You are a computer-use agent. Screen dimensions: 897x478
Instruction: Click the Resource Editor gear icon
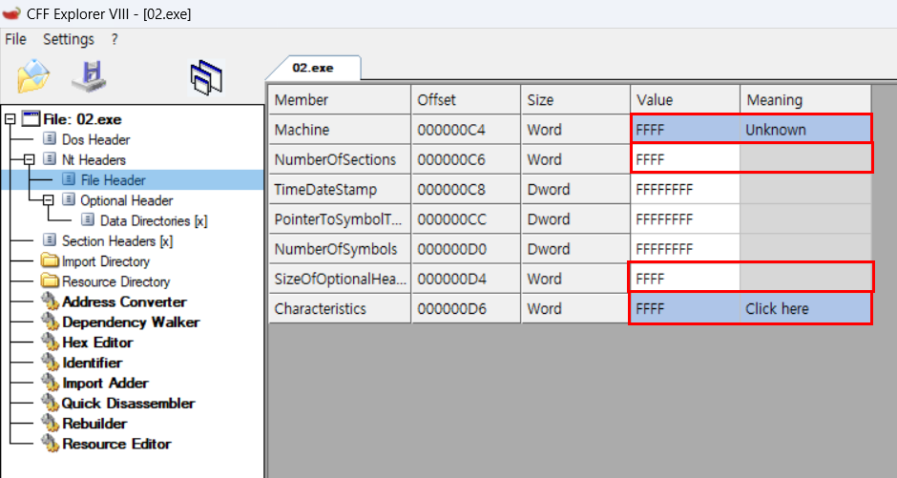pyautogui.click(x=51, y=443)
